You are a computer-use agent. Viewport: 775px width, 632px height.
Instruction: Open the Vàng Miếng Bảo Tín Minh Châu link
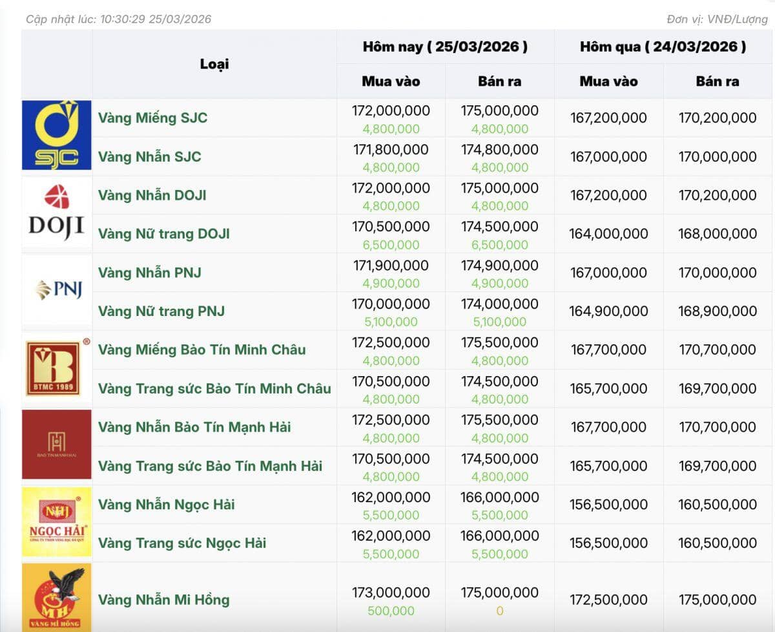(x=201, y=350)
